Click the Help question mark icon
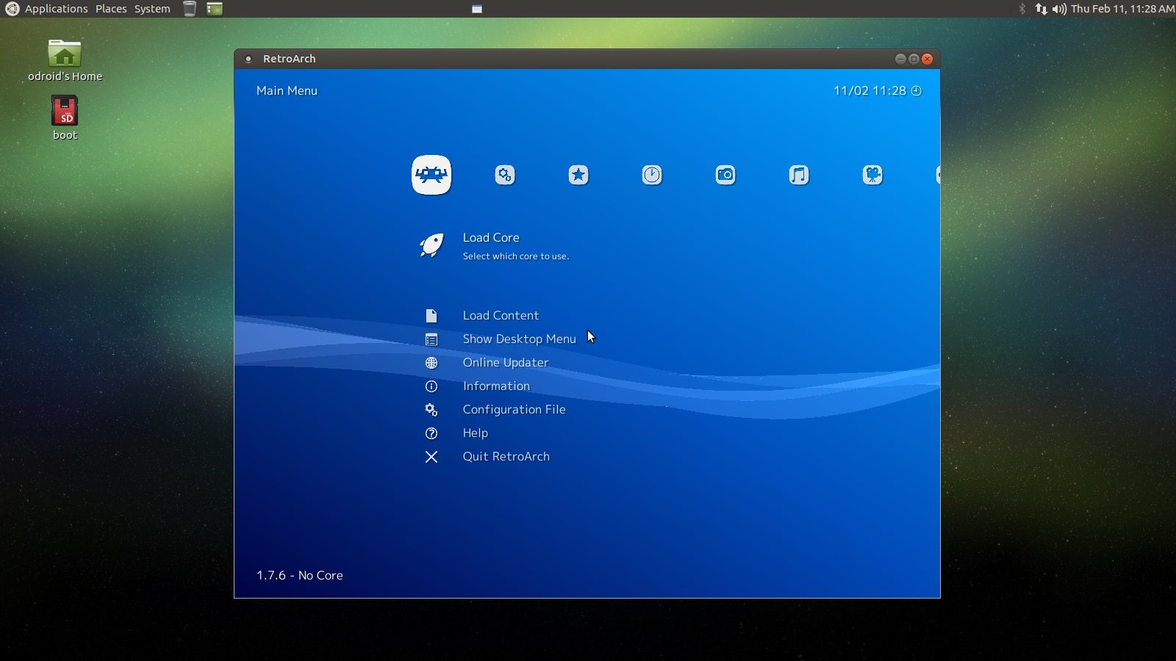The width and height of the screenshot is (1176, 661). (431, 433)
